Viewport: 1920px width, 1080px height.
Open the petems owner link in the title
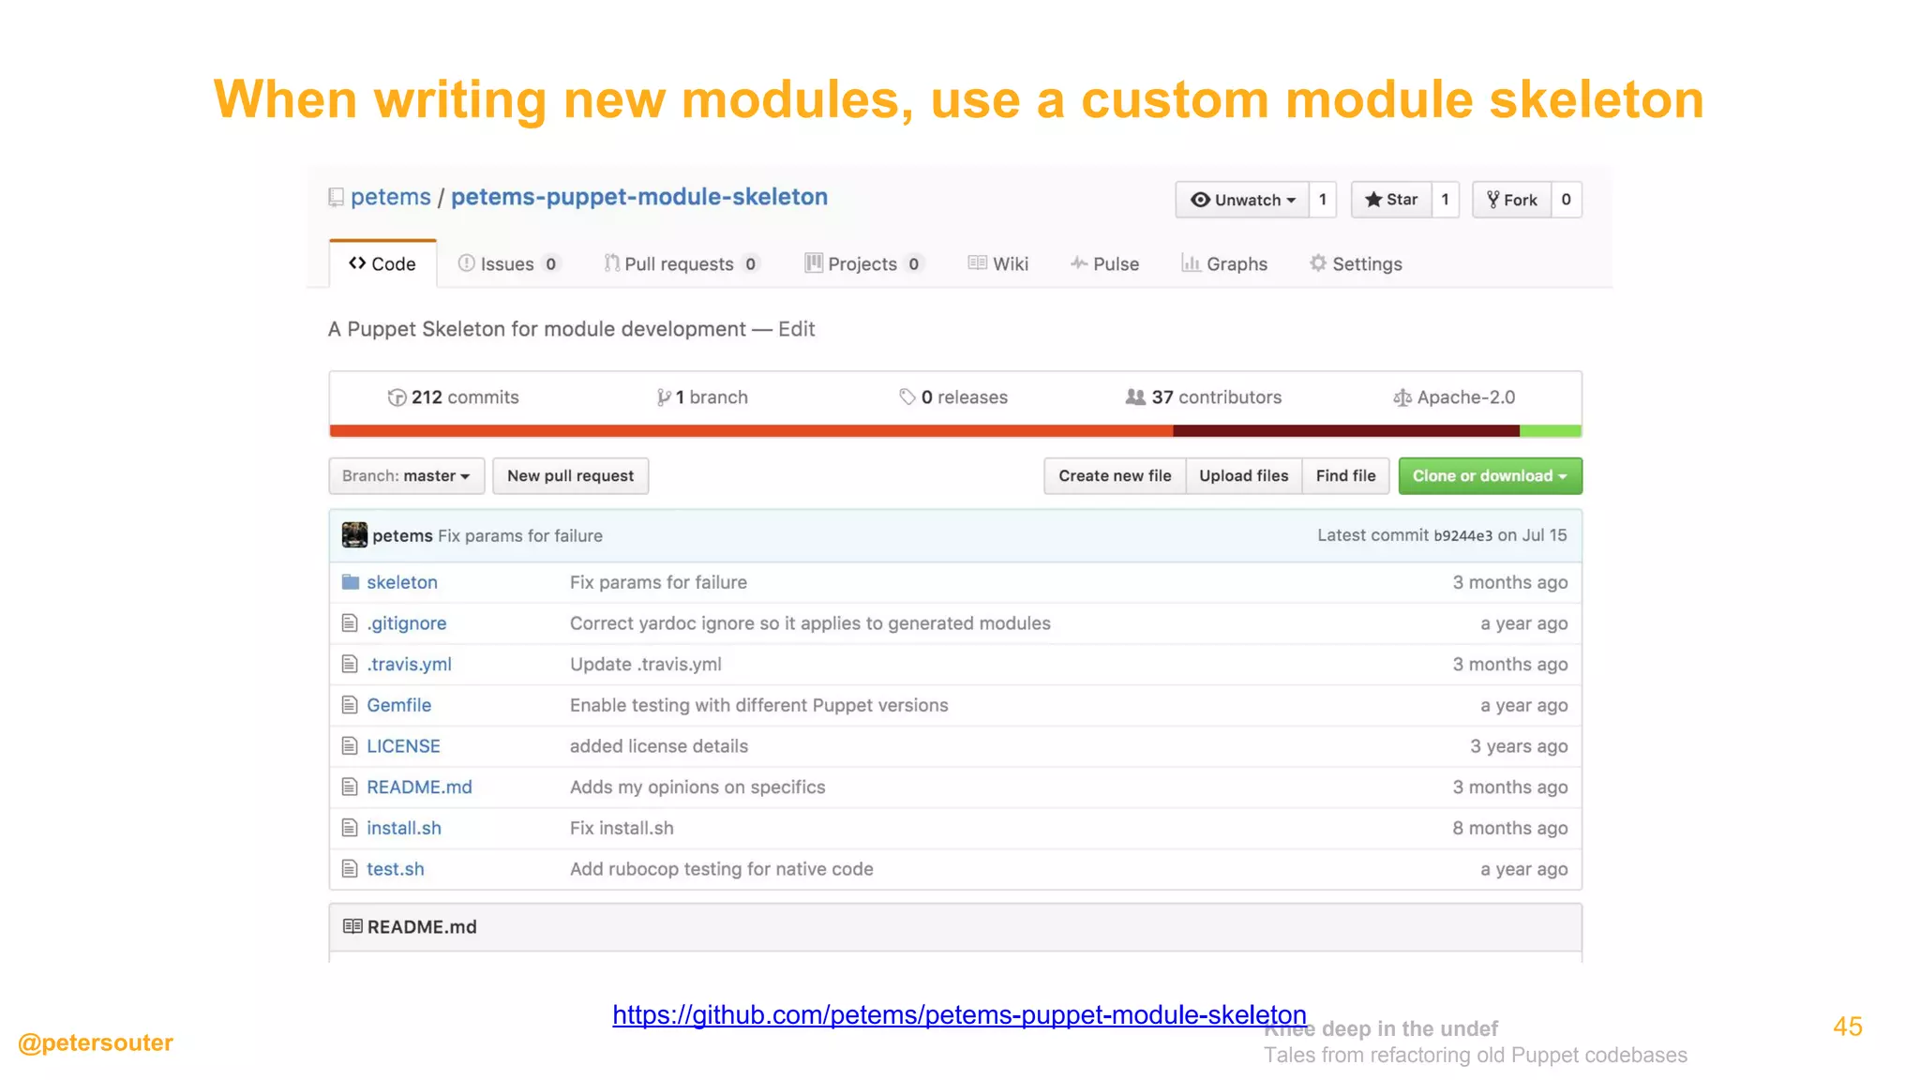coord(391,197)
